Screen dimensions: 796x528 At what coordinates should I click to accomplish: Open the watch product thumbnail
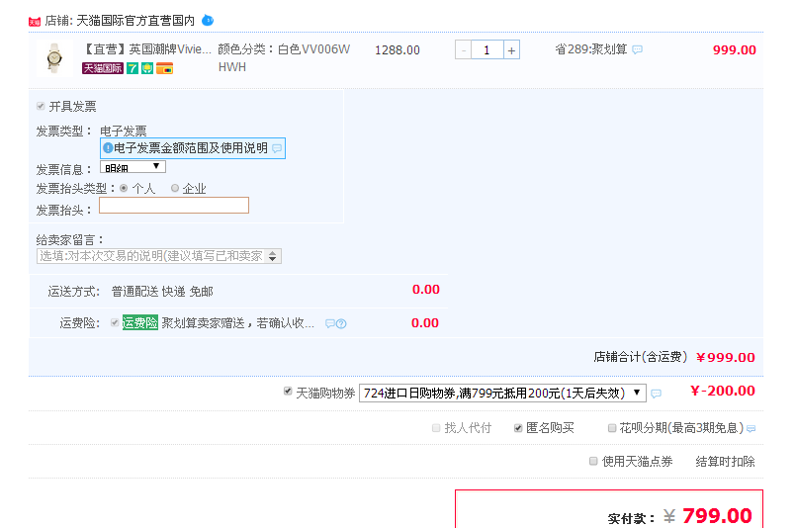(x=54, y=58)
